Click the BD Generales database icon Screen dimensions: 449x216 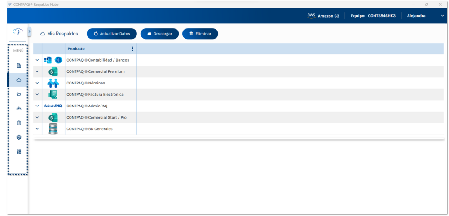(x=53, y=129)
